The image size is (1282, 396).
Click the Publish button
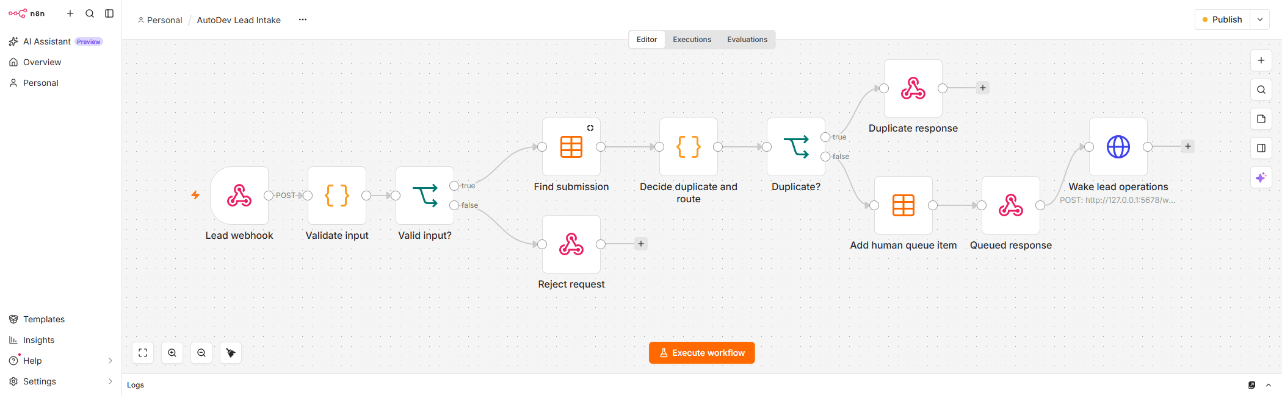click(x=1222, y=19)
